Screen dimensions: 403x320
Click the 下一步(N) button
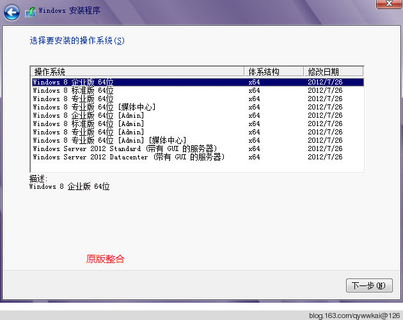point(369,285)
